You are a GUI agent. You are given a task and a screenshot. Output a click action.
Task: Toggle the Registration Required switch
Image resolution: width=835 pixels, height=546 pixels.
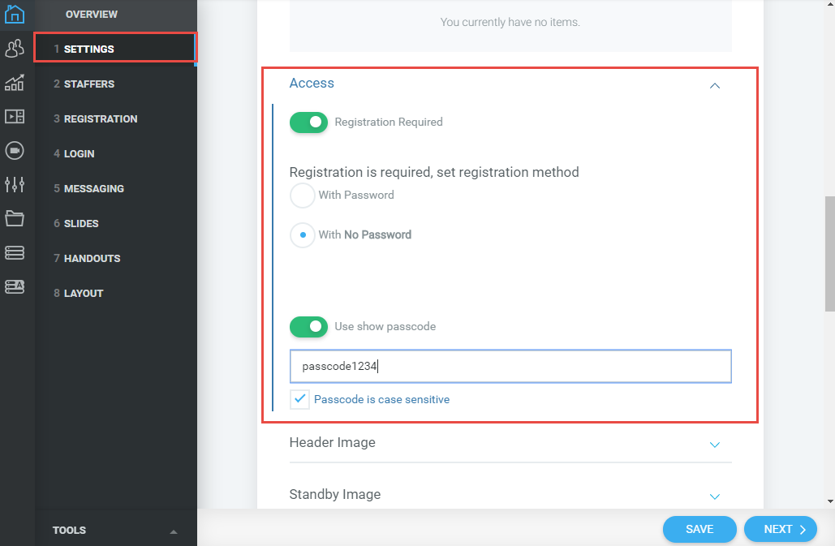coord(308,123)
